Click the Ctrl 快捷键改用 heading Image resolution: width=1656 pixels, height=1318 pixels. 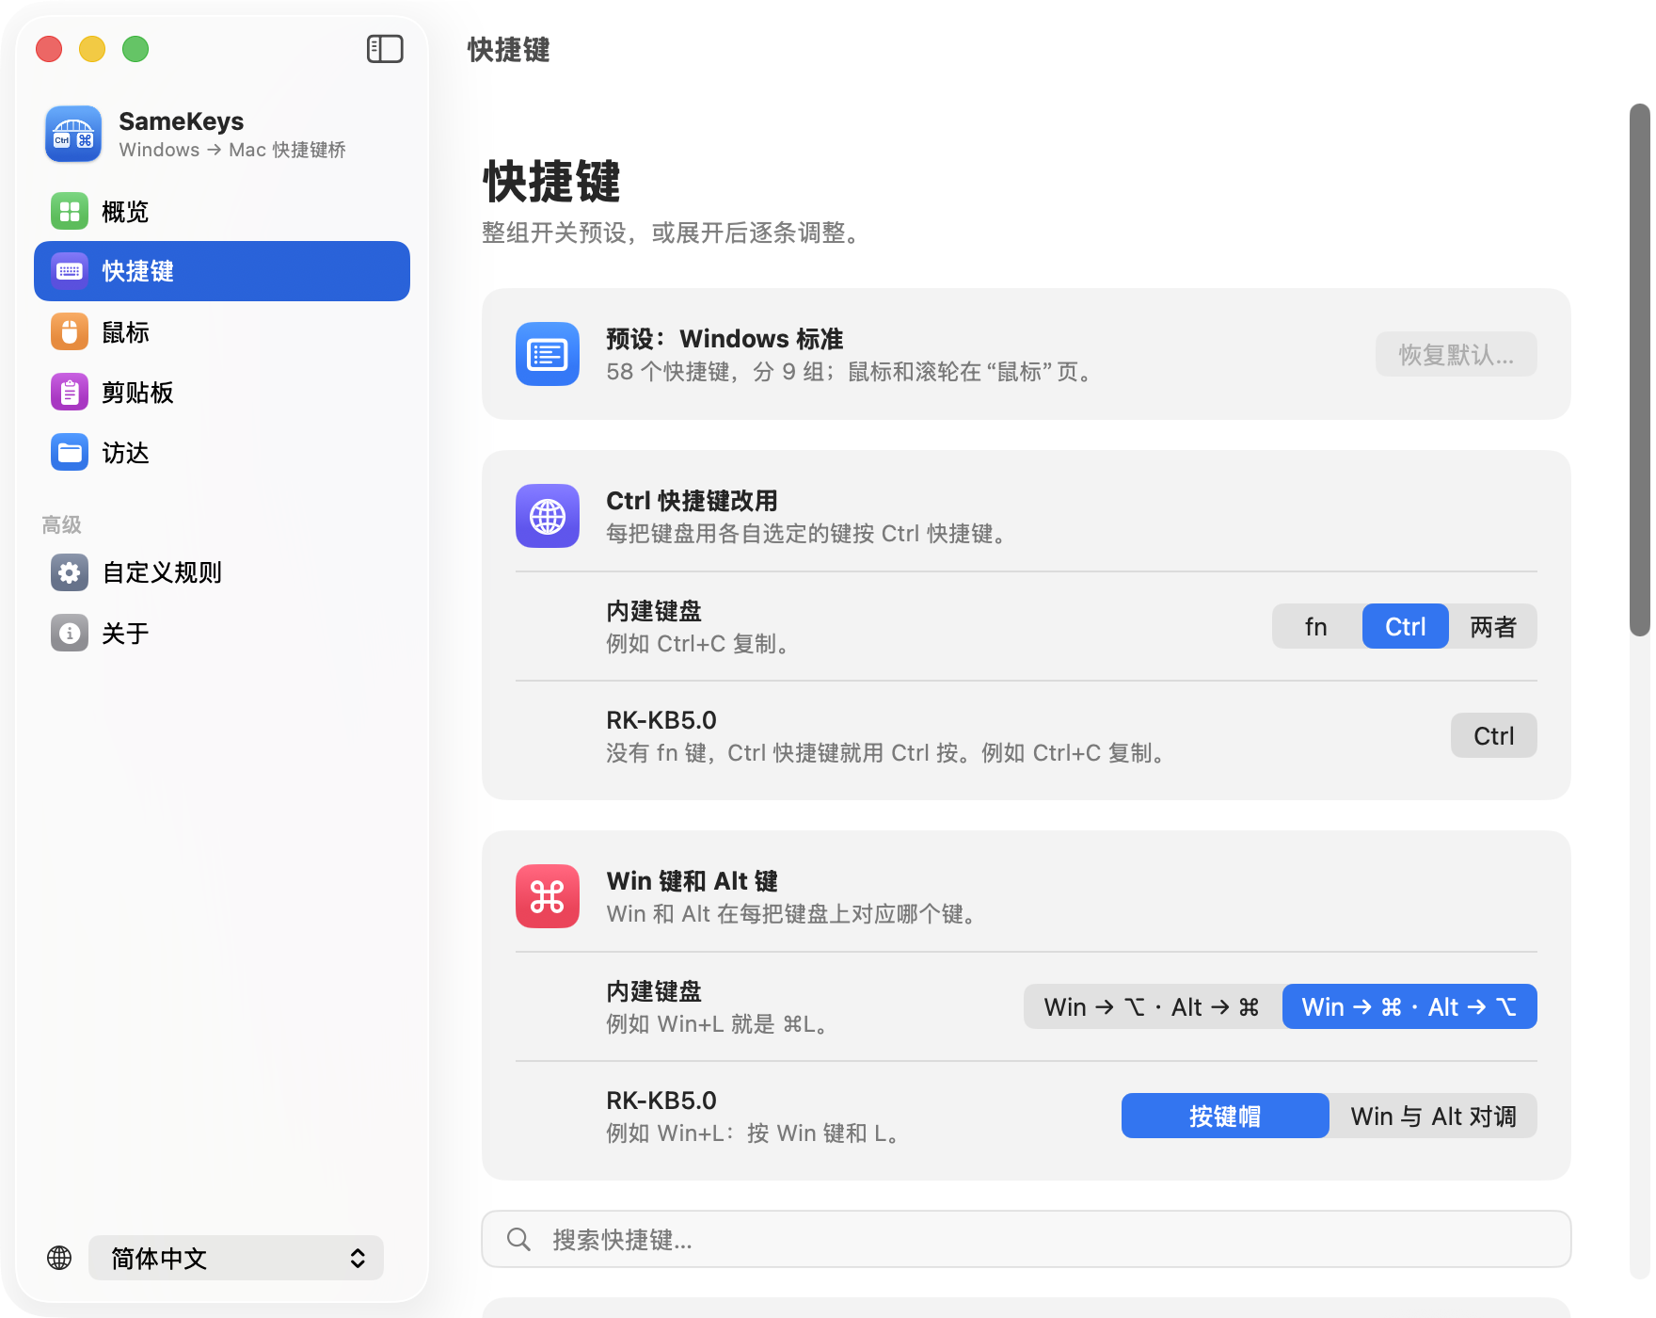tap(692, 500)
